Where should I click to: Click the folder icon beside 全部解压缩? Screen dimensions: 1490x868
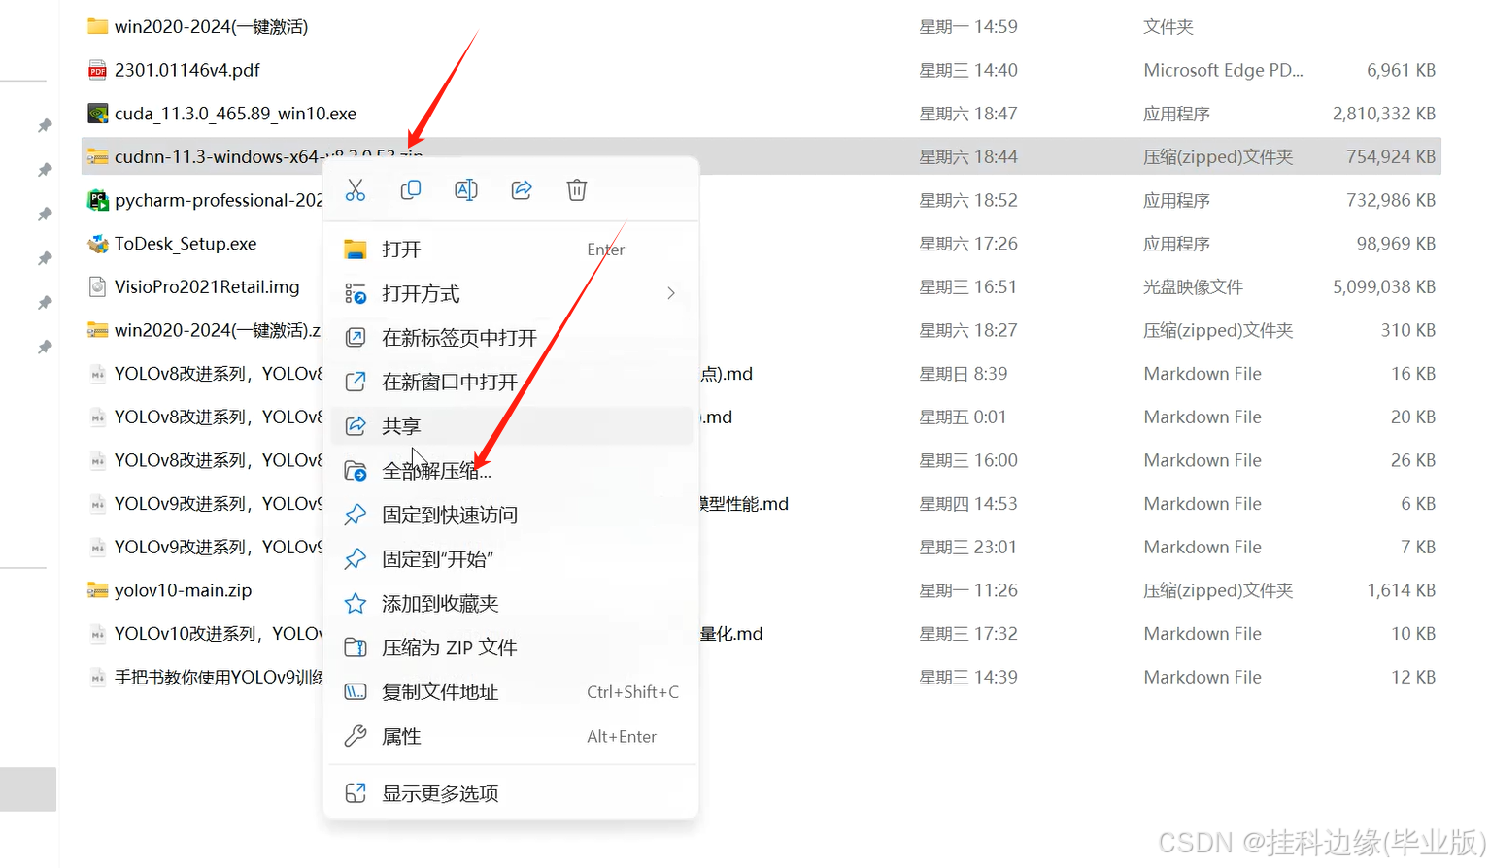click(356, 471)
